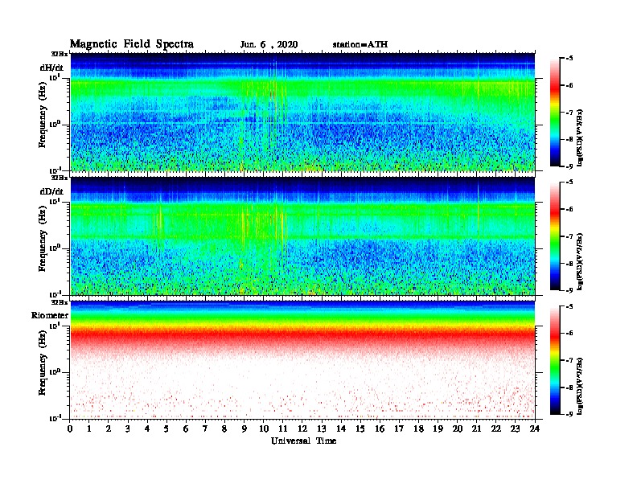Click hour 12 on the time axis
The height and width of the screenshot is (492, 637).
(302, 429)
